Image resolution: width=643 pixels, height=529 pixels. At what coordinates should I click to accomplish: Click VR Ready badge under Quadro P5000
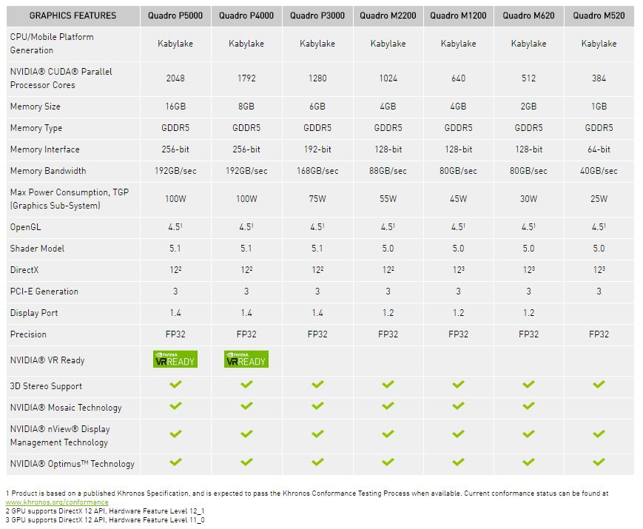click(175, 360)
